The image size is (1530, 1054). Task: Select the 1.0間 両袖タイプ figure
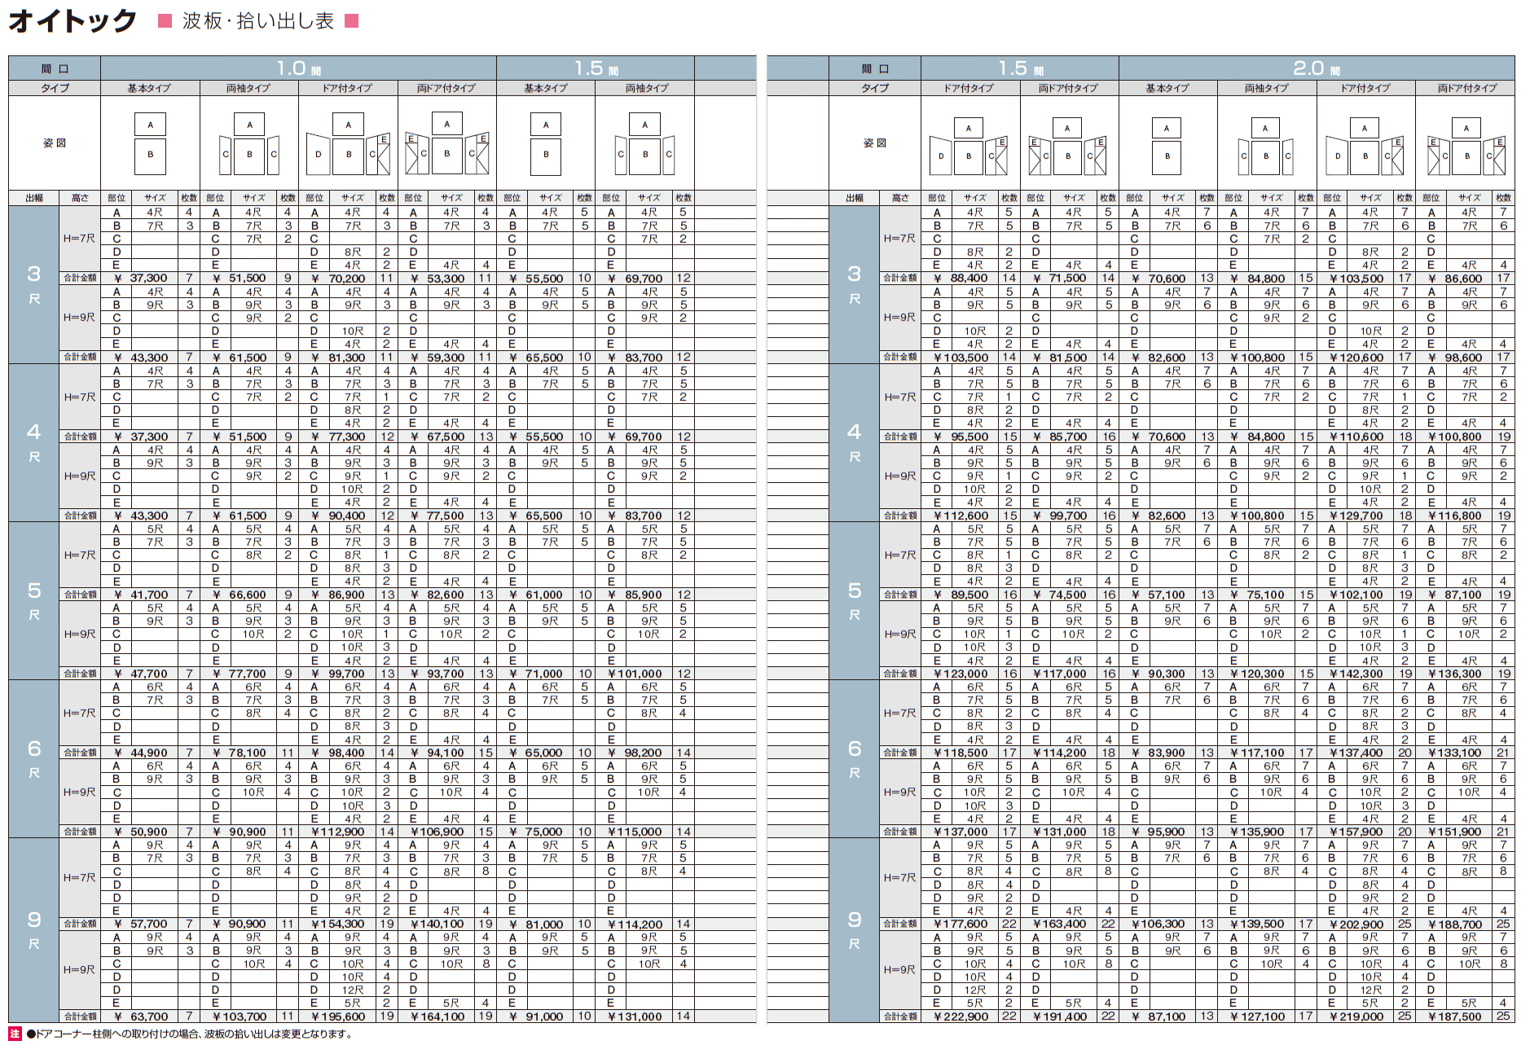point(249,144)
